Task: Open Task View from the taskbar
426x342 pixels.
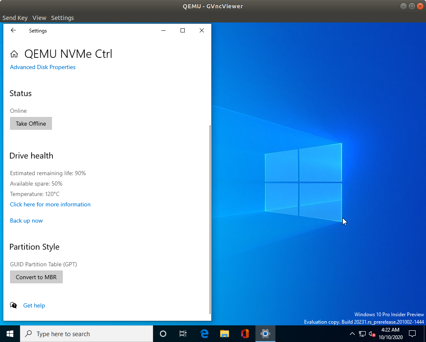Action: pos(183,334)
